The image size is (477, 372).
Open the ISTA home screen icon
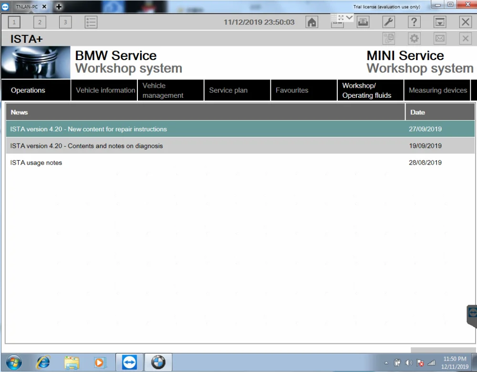tap(311, 22)
